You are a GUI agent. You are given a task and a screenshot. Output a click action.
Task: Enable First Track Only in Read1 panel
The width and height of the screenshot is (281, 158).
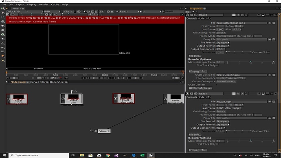click(x=217, y=144)
